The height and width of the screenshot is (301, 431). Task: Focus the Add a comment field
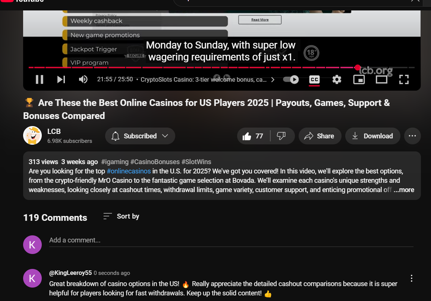click(231, 240)
